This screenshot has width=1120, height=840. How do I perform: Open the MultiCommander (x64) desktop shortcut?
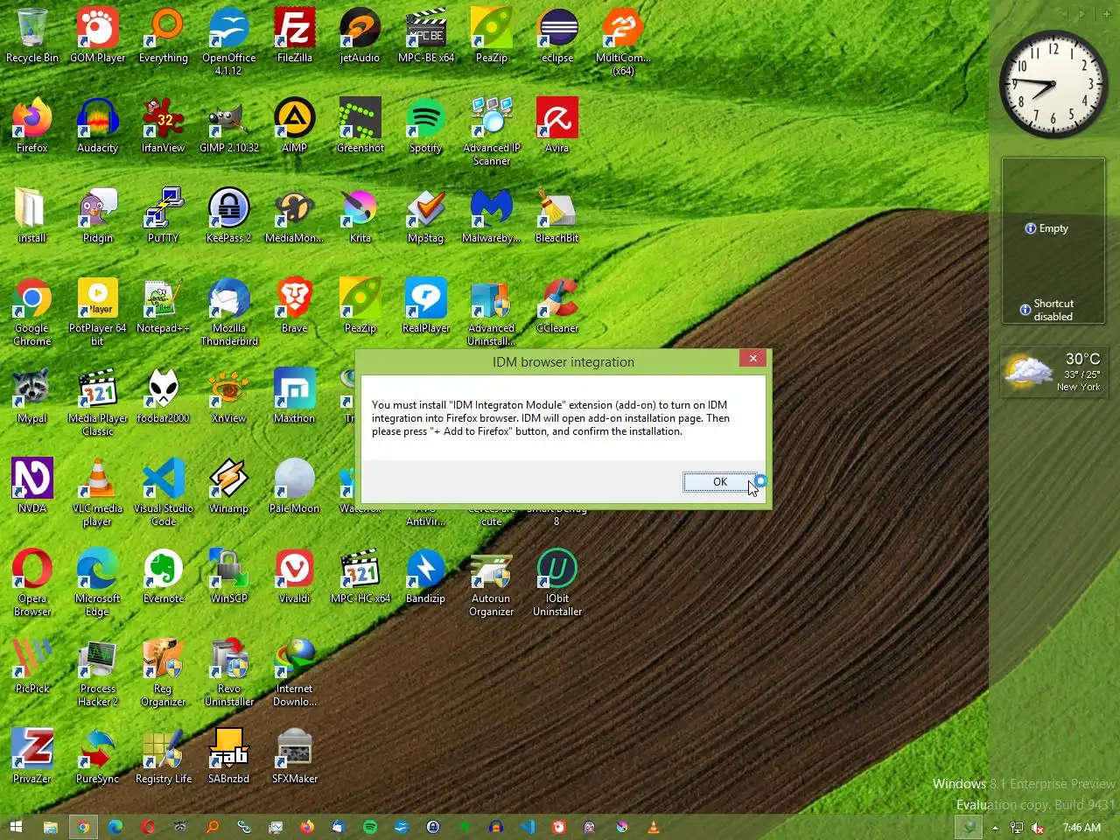623,41
